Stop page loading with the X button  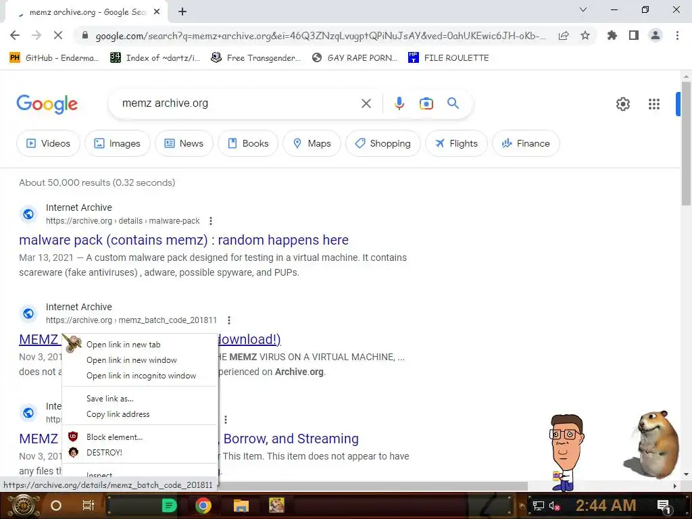(58, 35)
